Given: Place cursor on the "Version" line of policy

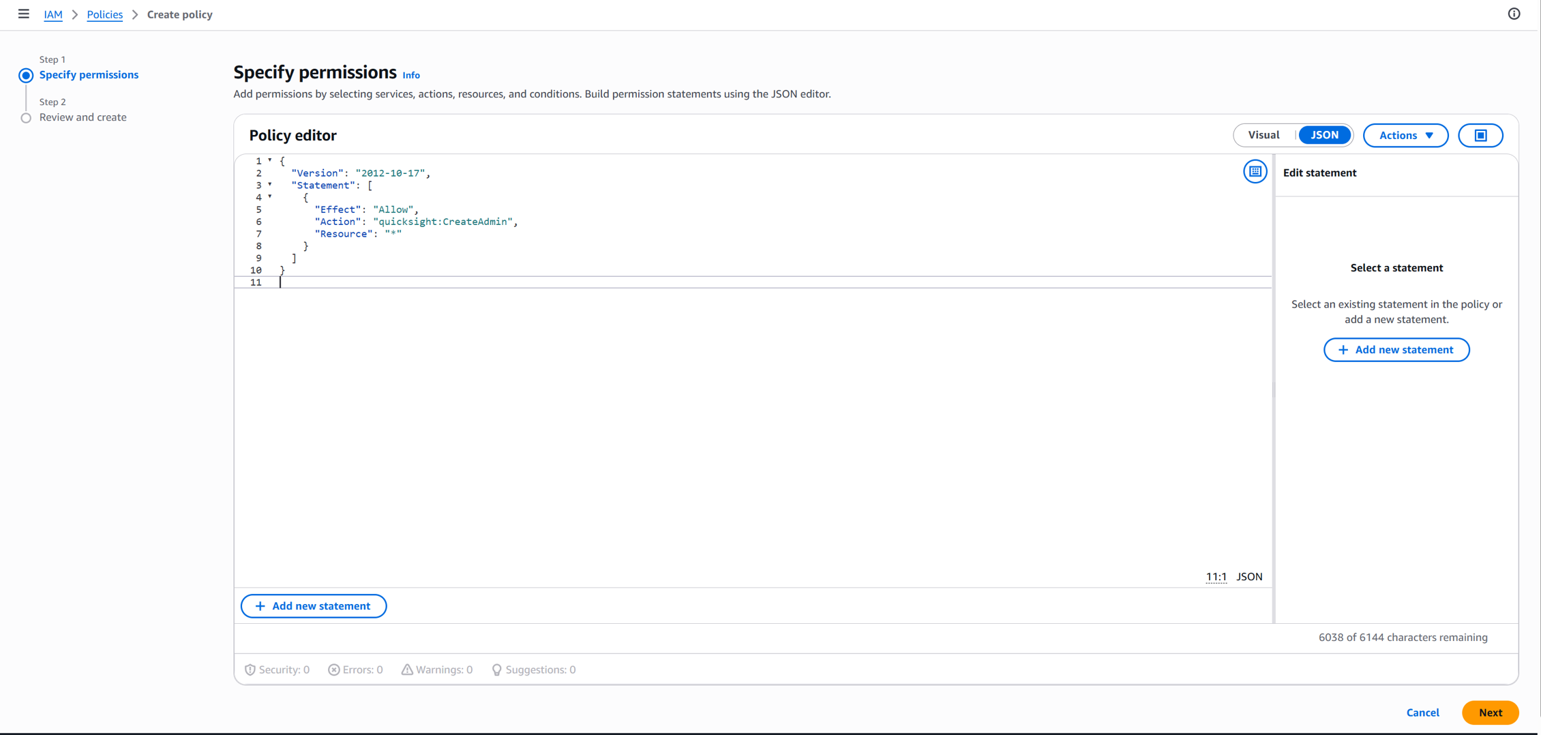Looking at the screenshot, I should point(361,173).
